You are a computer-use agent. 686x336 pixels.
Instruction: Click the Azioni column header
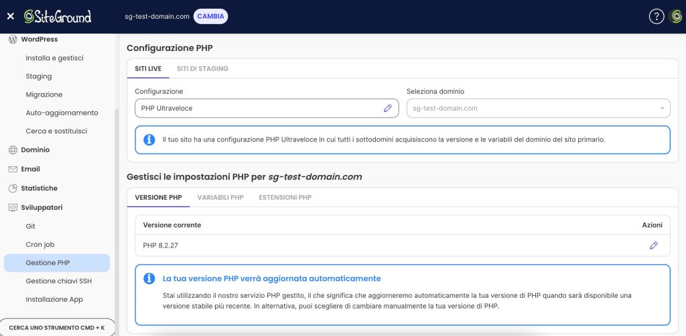coord(653,225)
